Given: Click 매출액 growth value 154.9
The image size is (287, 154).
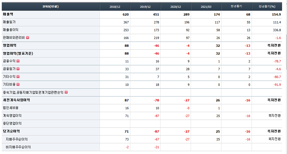Looking at the screenshot, I should (x=276, y=14).
